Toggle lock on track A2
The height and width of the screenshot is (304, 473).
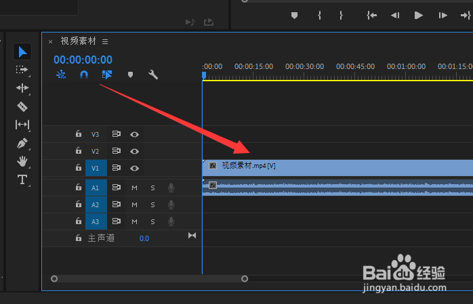pos(79,204)
